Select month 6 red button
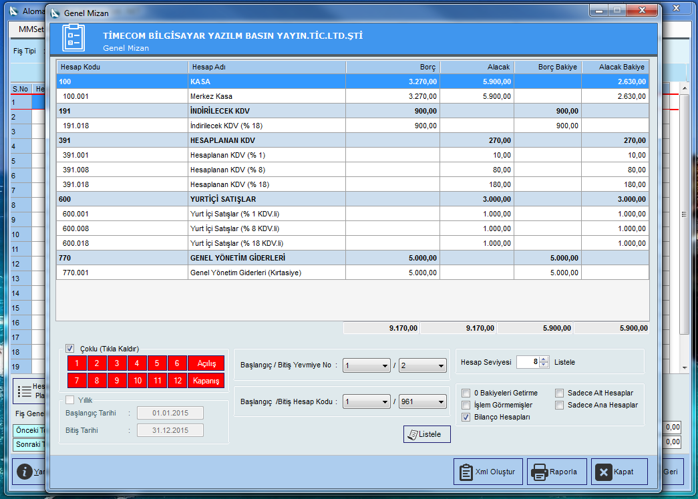Screen dimensions: 698x499 [177, 363]
